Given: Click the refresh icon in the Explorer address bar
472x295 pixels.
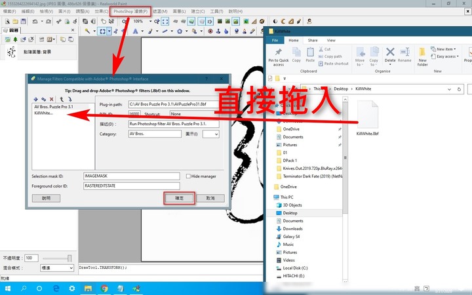Looking at the screenshot, I should (x=459, y=89).
